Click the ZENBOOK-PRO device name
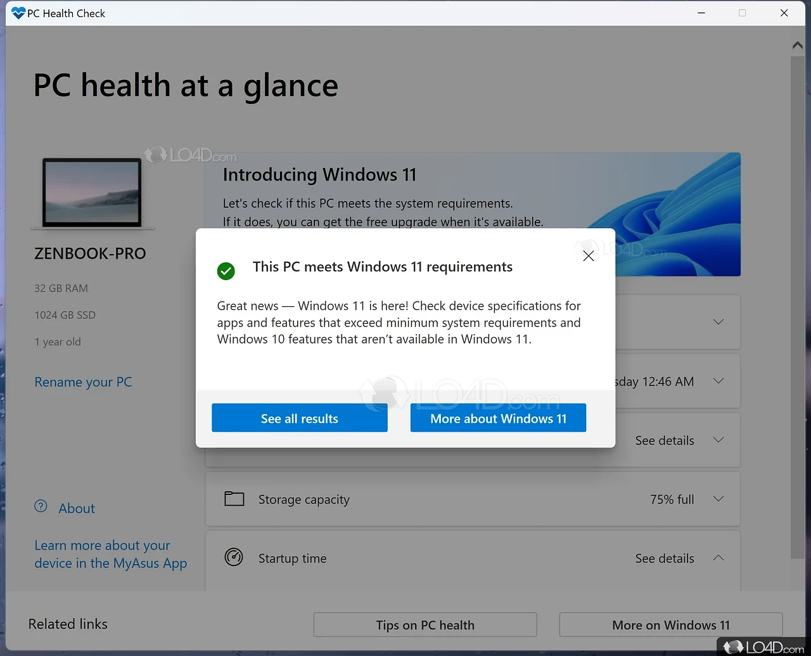Screen dimensions: 811x656 [x=90, y=254]
